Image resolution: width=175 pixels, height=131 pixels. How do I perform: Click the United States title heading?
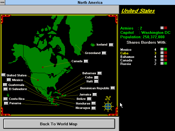(x=138, y=11)
